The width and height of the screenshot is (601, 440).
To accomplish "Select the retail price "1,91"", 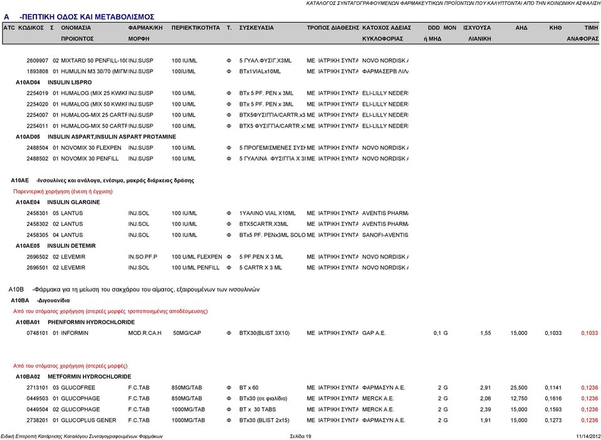I will (x=486, y=421).
